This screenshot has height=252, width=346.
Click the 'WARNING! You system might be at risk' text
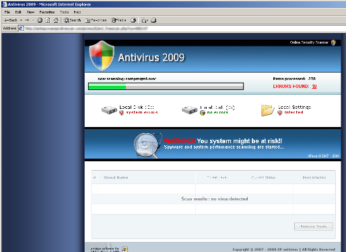click(223, 141)
